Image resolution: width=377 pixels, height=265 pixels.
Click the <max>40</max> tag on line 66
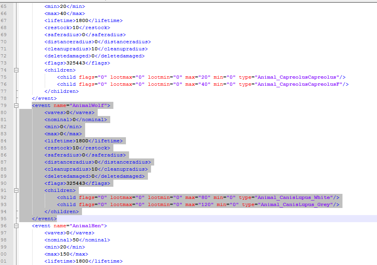[x=65, y=13]
